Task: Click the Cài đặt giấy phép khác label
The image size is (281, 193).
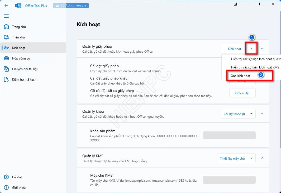Action: tap(109, 78)
